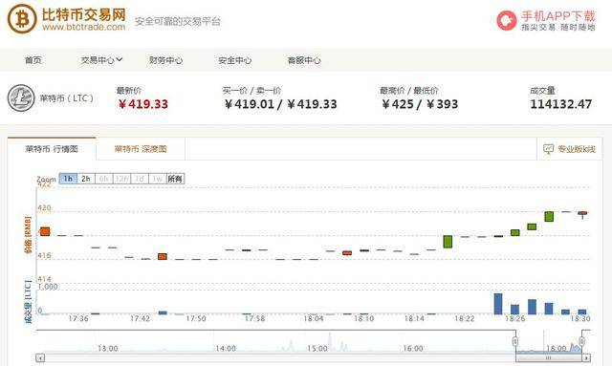Select 6h zoom range

pos(104,179)
